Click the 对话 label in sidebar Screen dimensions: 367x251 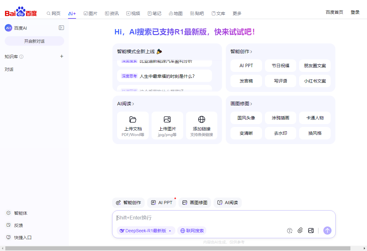tap(9, 69)
